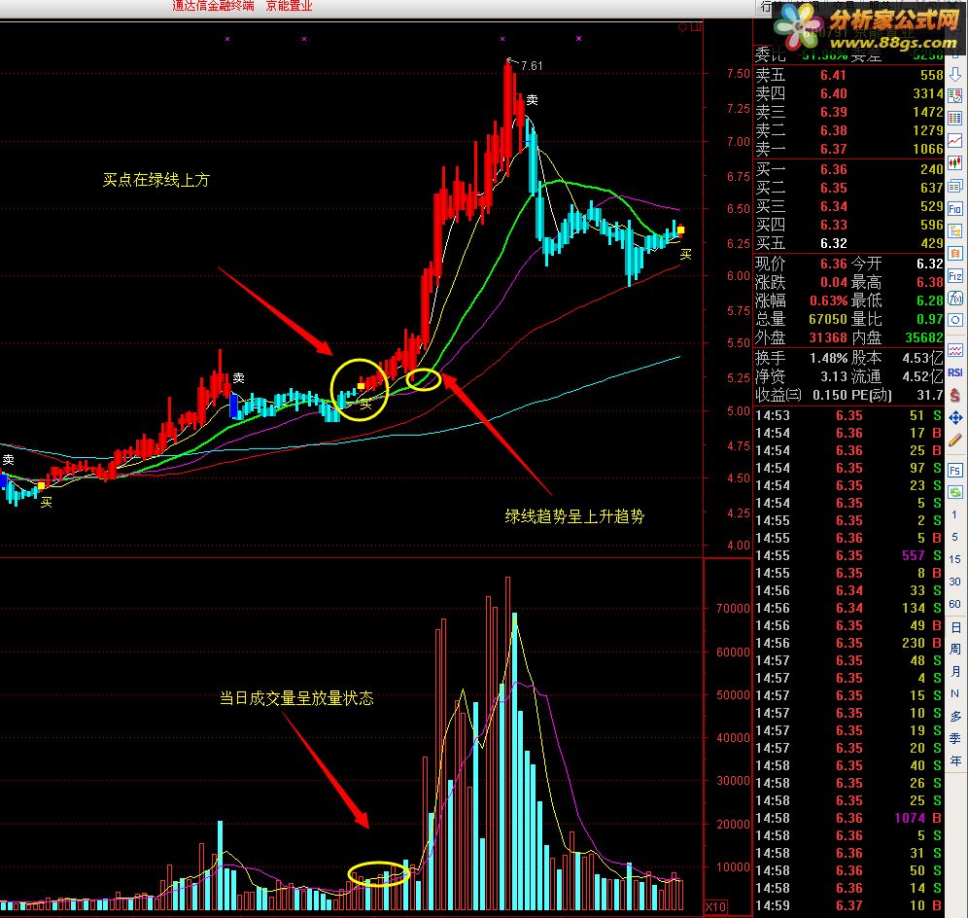Click the 通达信金融终端 title text
968x918 pixels.
[x=213, y=6]
